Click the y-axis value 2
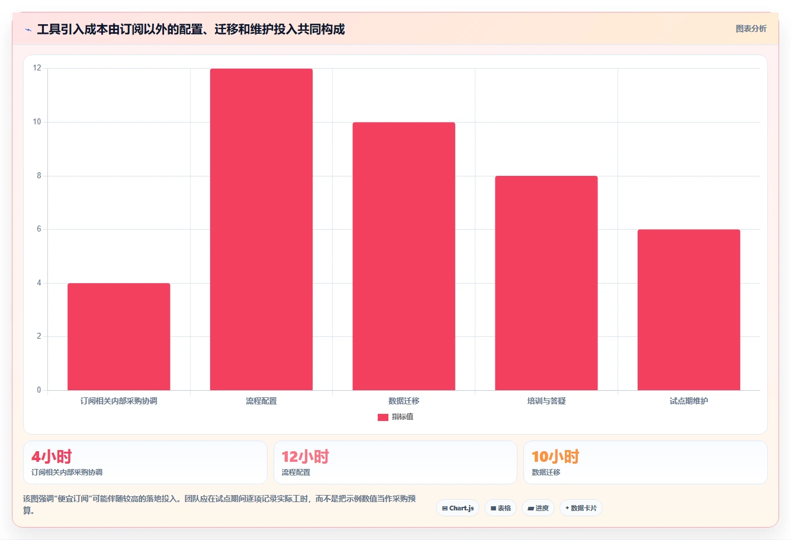Viewport: 791px width, 540px height. click(x=39, y=336)
